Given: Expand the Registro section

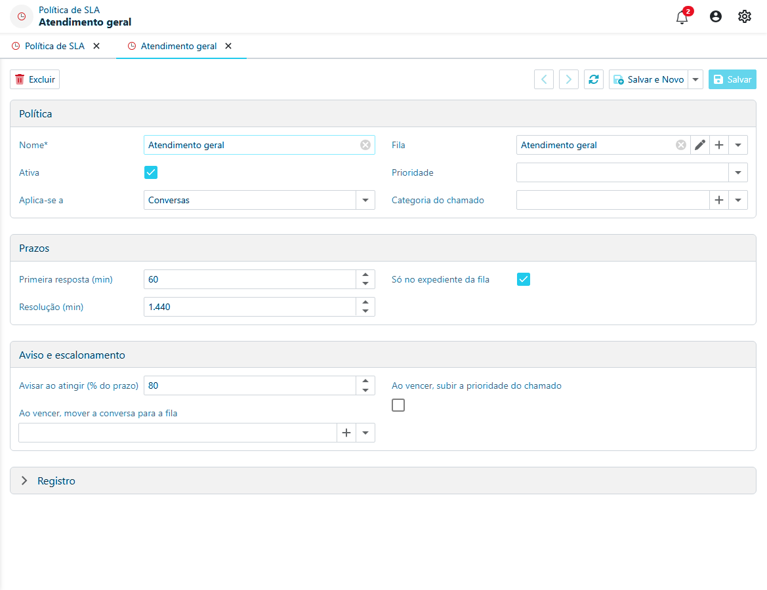Looking at the screenshot, I should [24, 481].
